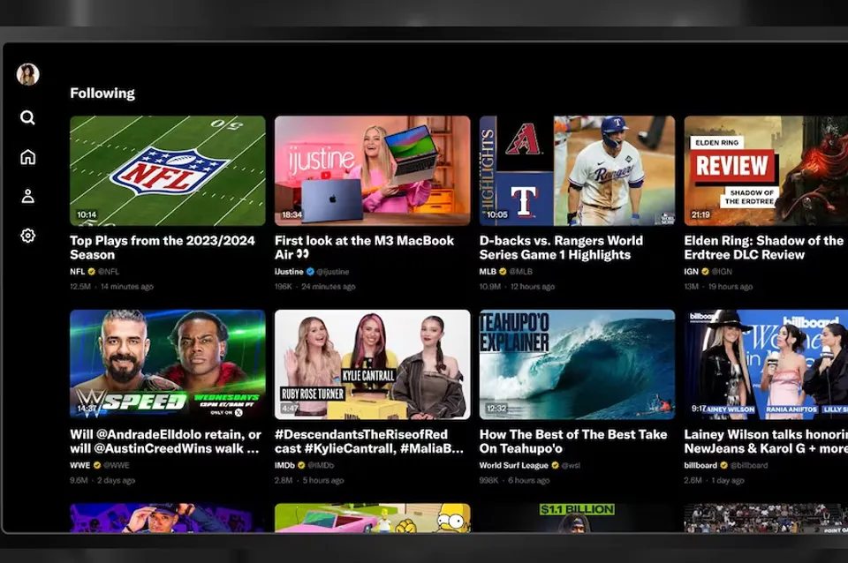Visit the World Surf League channel name

515,465
